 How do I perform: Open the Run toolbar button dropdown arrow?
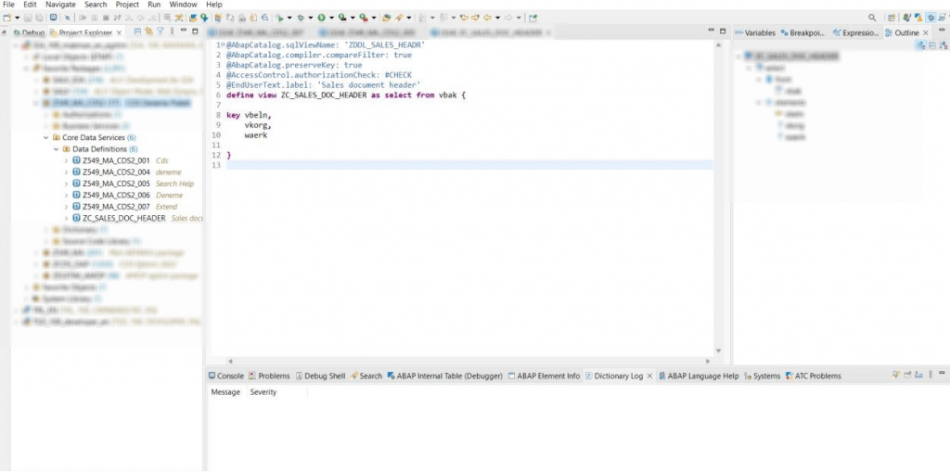tap(331, 18)
